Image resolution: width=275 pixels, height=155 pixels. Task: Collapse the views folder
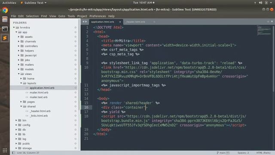click(x=18, y=74)
